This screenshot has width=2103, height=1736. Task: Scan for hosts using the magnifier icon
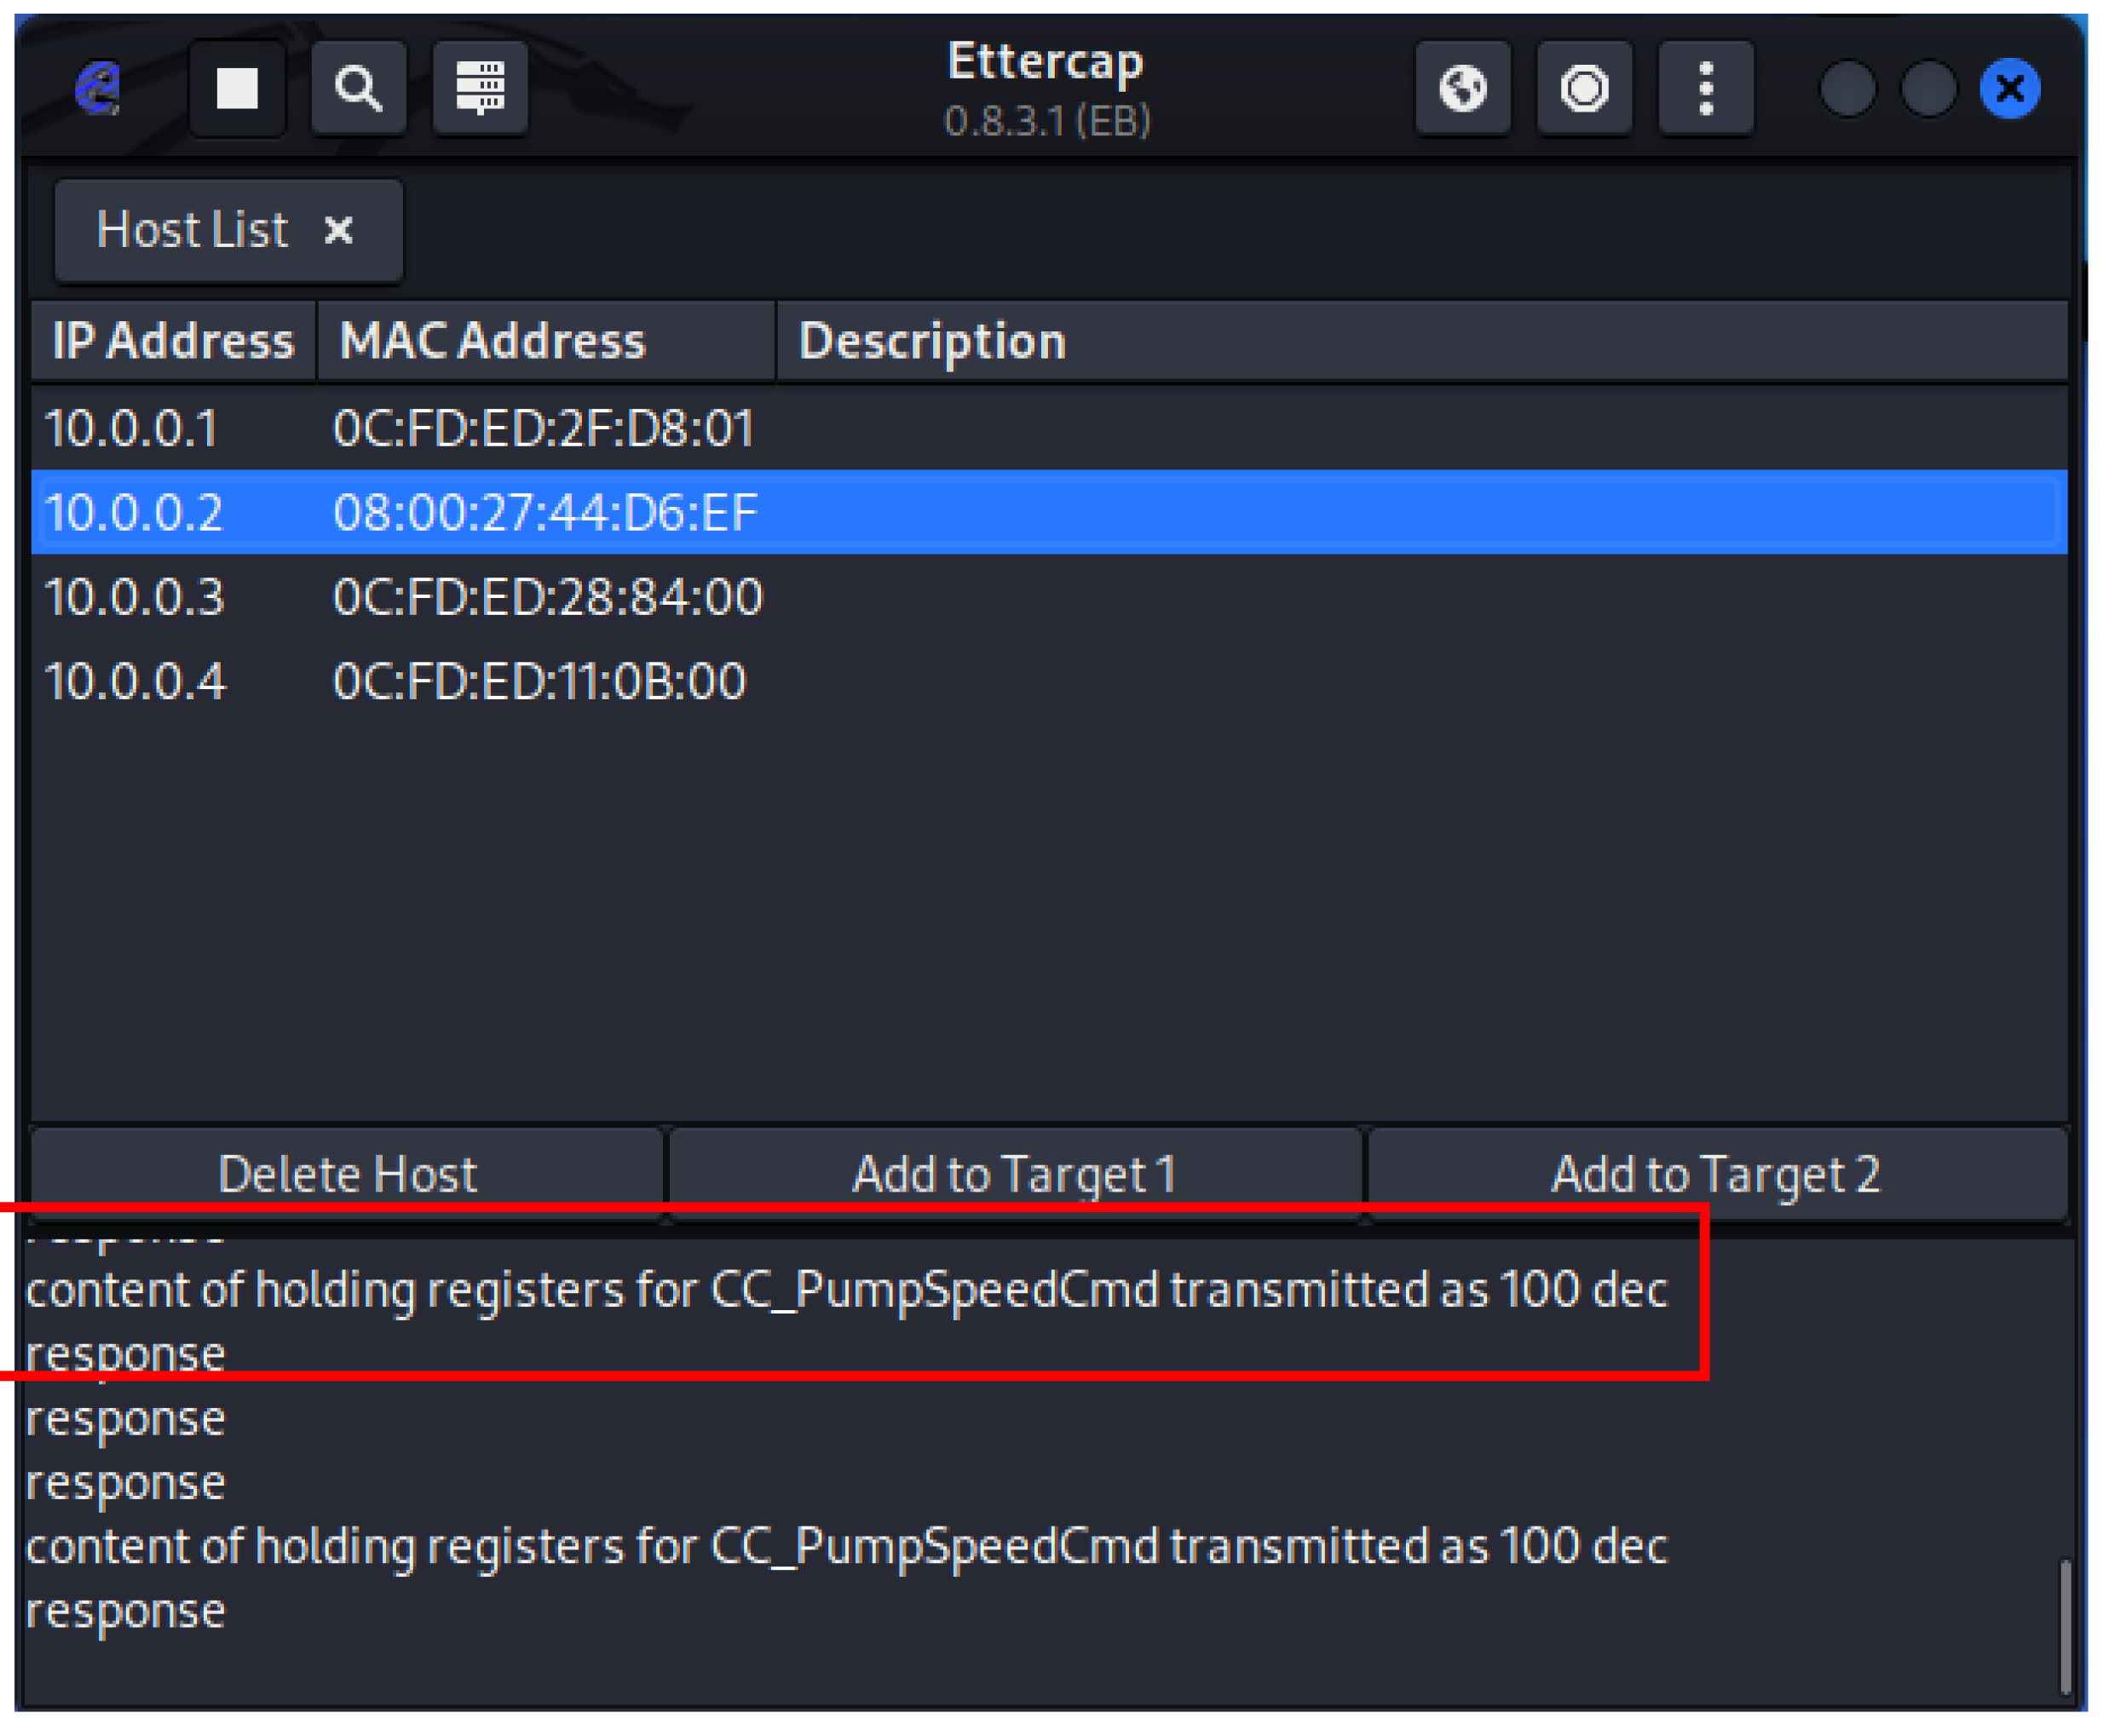point(358,88)
